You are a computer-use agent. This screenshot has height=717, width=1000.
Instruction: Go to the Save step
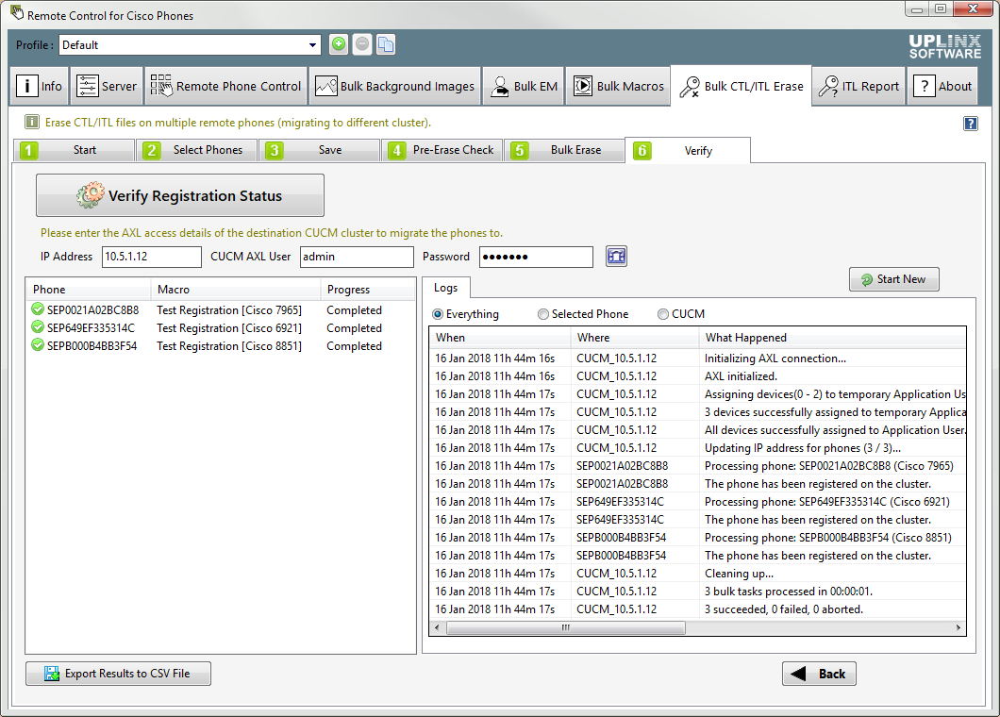point(319,150)
